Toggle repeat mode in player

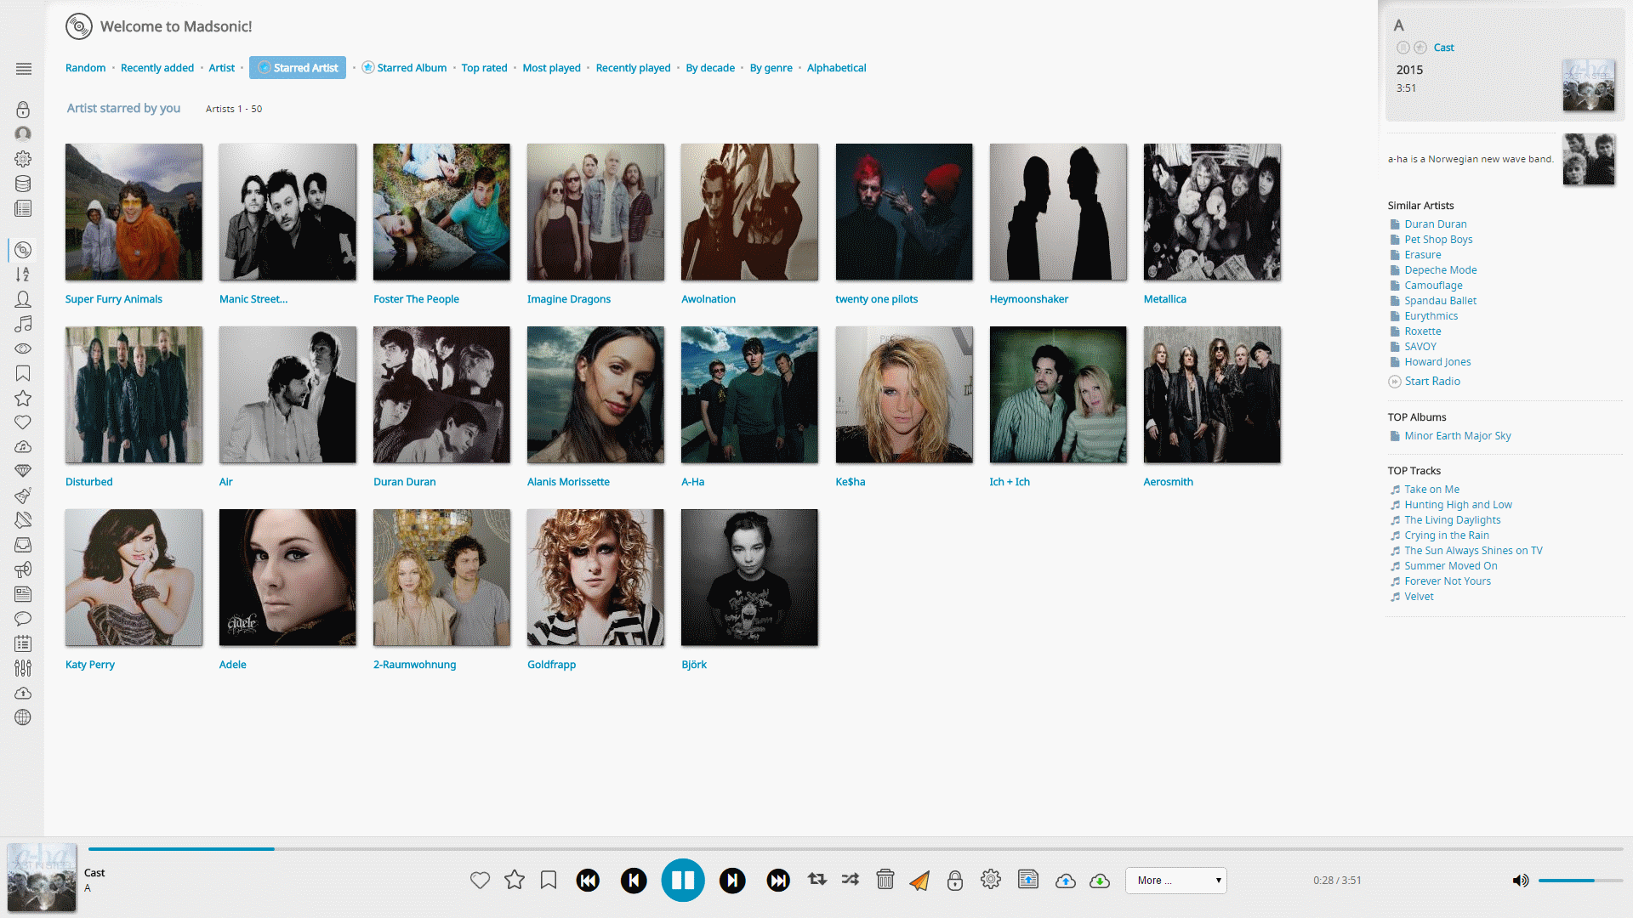pyautogui.click(x=817, y=880)
